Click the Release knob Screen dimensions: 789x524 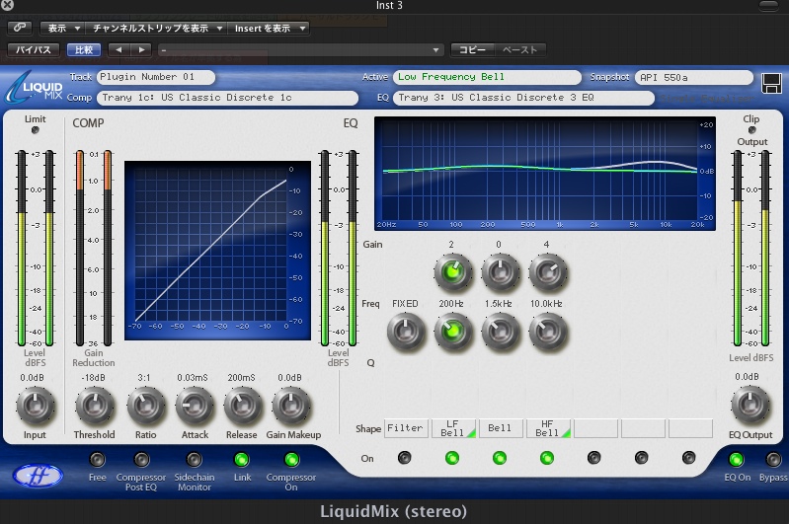(243, 406)
